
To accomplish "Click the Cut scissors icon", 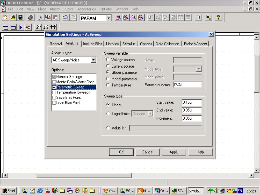I will [x=40, y=18].
